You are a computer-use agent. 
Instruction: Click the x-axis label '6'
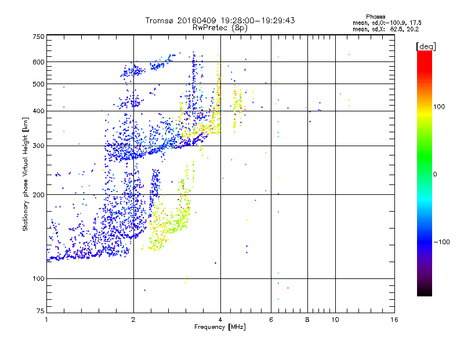[271, 320]
